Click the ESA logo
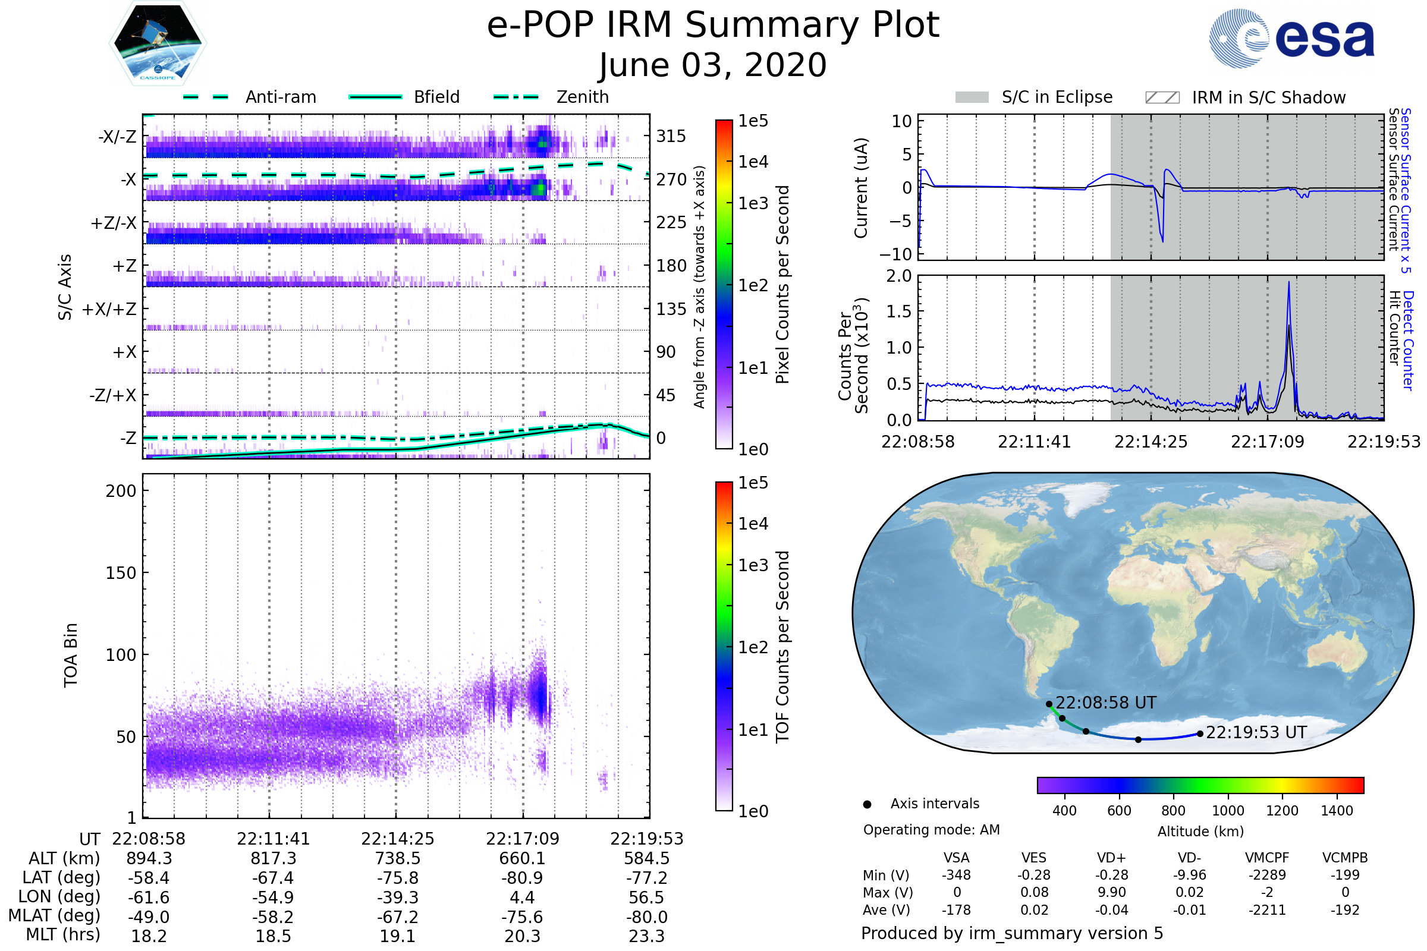The width and height of the screenshot is (1427, 951). click(1291, 38)
